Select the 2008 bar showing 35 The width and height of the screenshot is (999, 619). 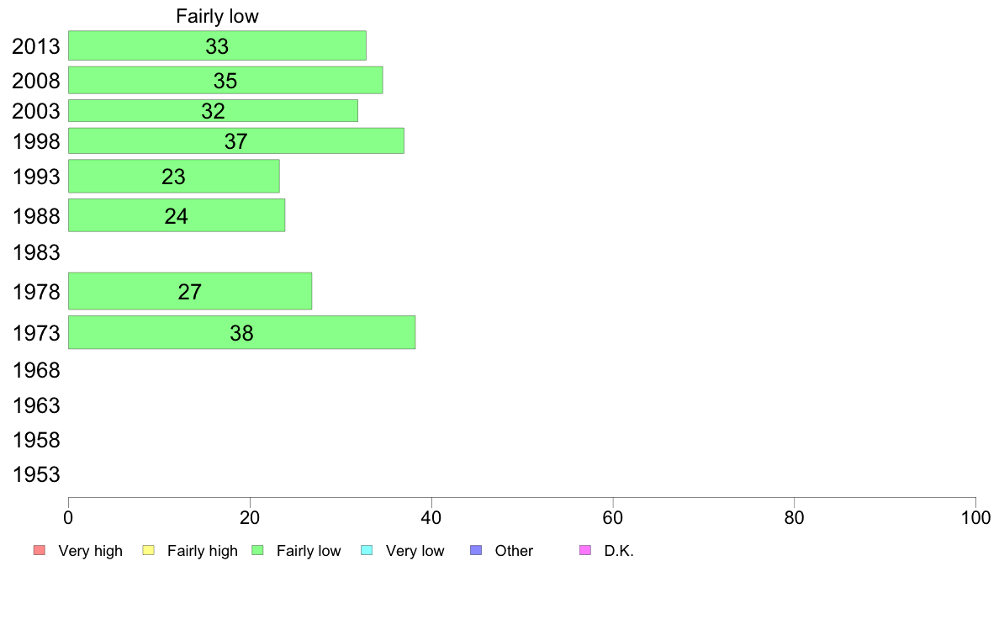(225, 81)
